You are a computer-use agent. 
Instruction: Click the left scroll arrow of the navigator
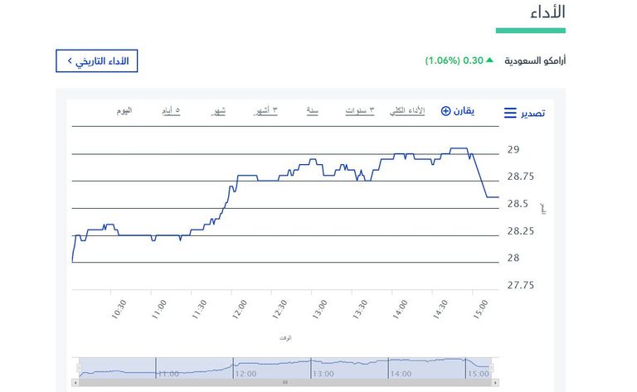tap(76, 383)
